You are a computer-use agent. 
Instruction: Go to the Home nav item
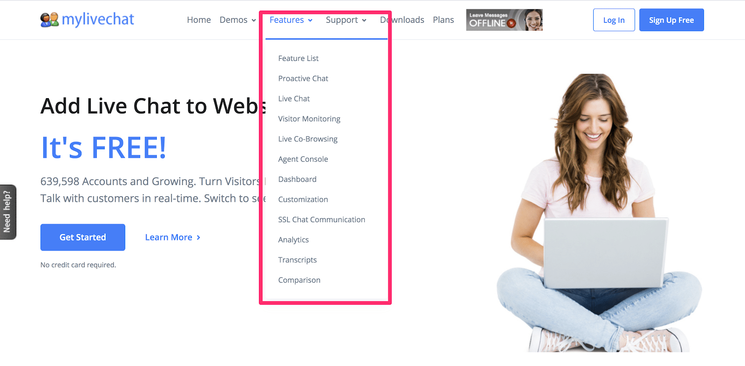click(199, 20)
